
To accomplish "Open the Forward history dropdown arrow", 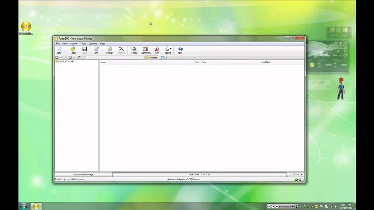I will 75,57.
